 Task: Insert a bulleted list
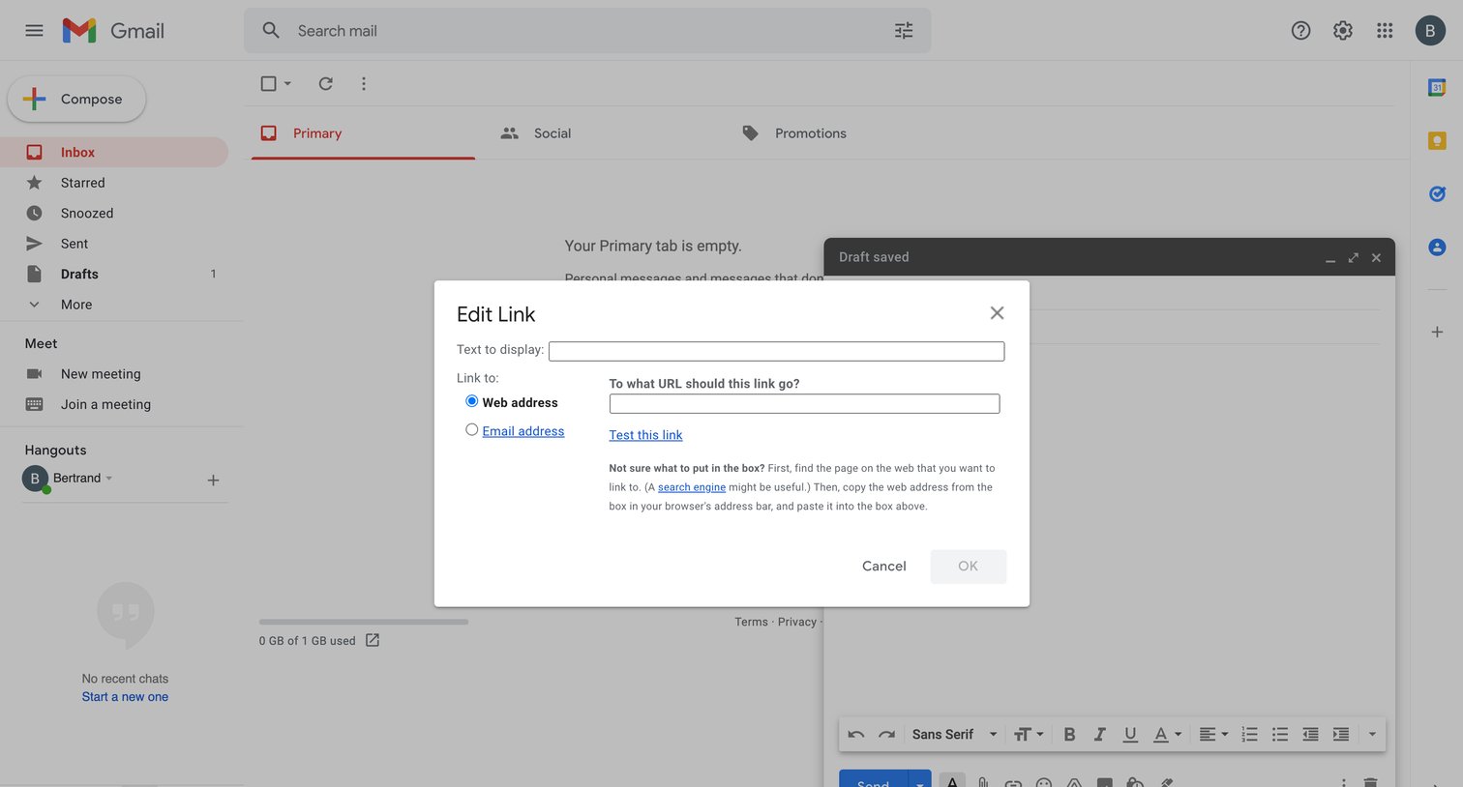[x=1280, y=734]
